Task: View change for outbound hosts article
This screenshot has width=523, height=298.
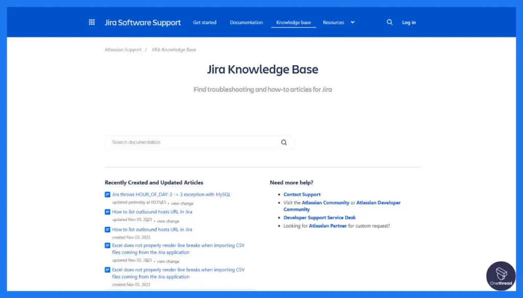Action: pyautogui.click(x=168, y=221)
